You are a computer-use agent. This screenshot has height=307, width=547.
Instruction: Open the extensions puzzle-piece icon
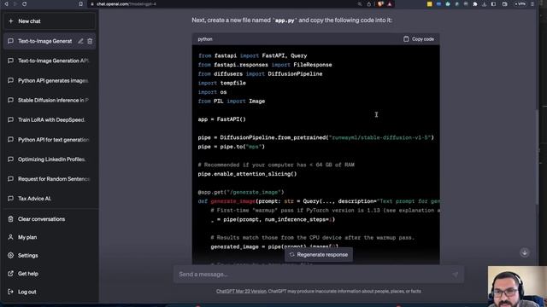tap(475, 3)
